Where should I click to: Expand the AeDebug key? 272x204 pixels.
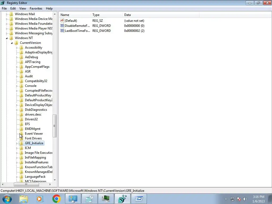click(x=17, y=57)
